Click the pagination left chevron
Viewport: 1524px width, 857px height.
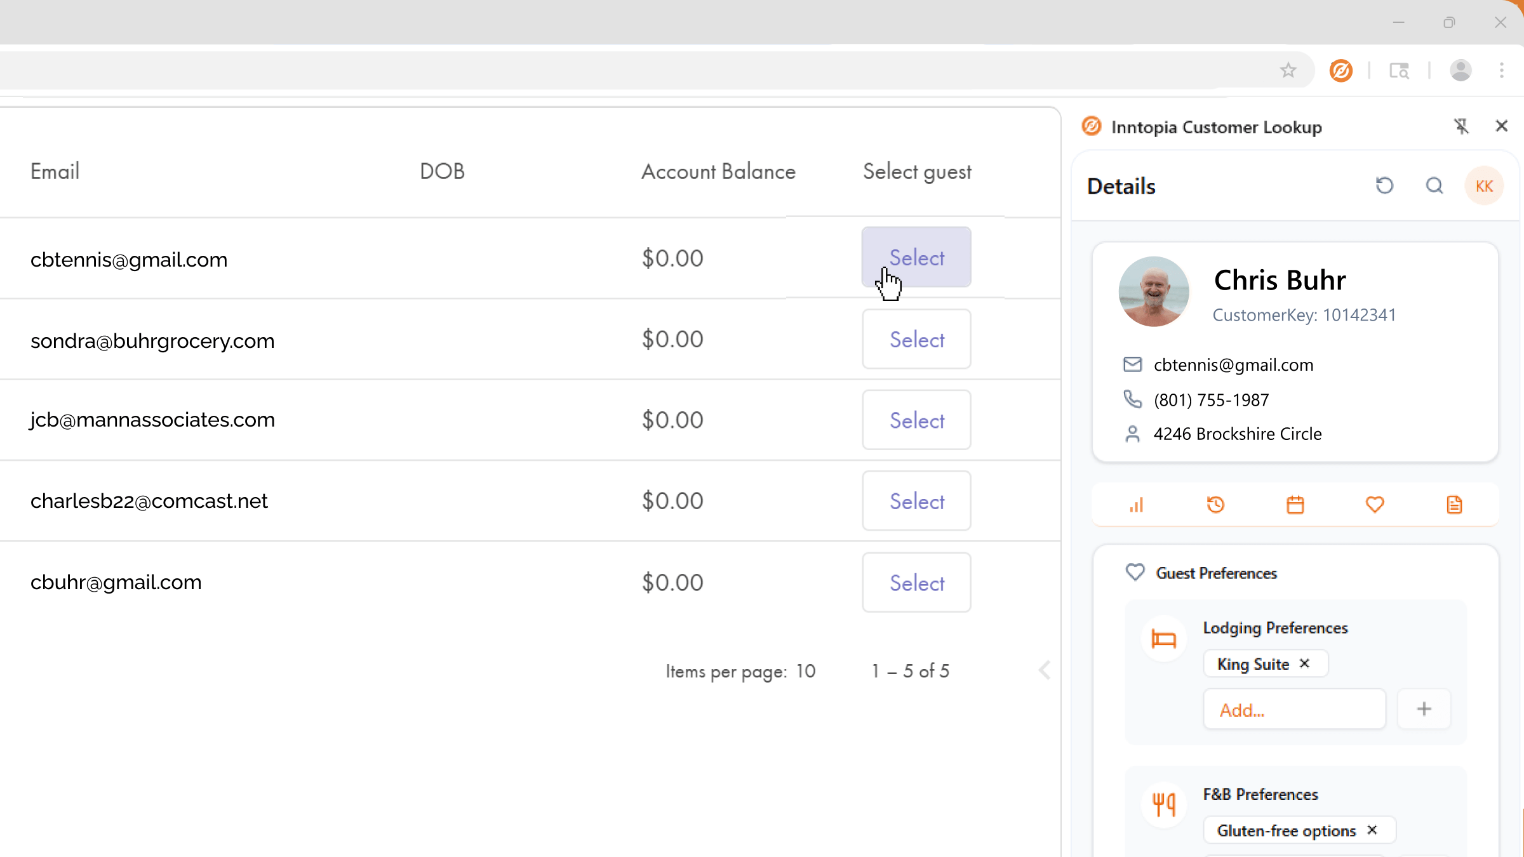coord(1045,670)
